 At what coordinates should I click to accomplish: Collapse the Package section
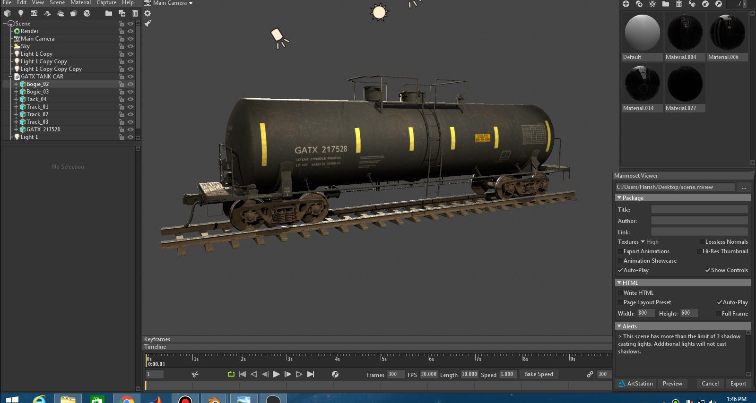point(619,198)
